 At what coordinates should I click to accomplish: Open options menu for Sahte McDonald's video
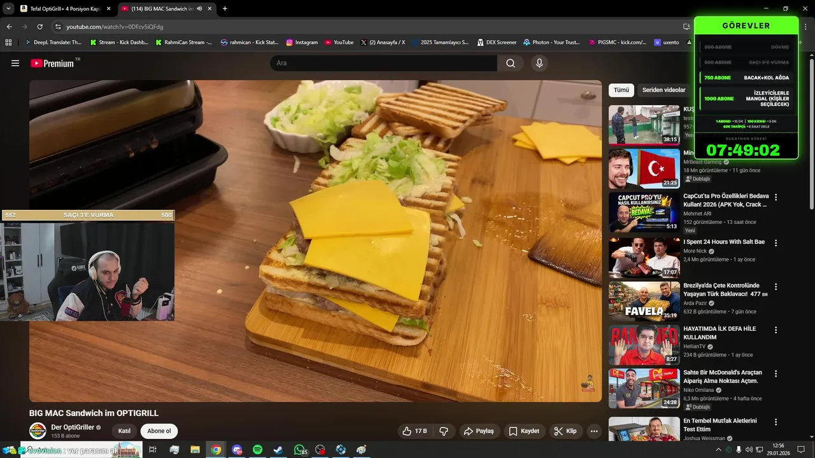776,374
